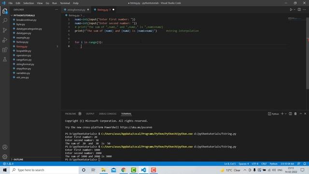Open Windows Start menu

pos(5,170)
